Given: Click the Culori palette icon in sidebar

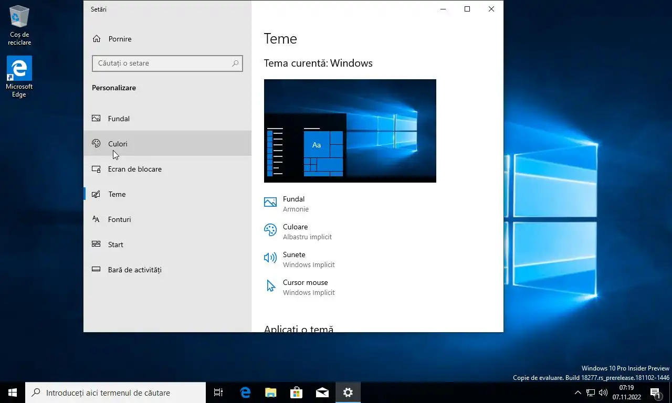Looking at the screenshot, I should click(x=96, y=143).
